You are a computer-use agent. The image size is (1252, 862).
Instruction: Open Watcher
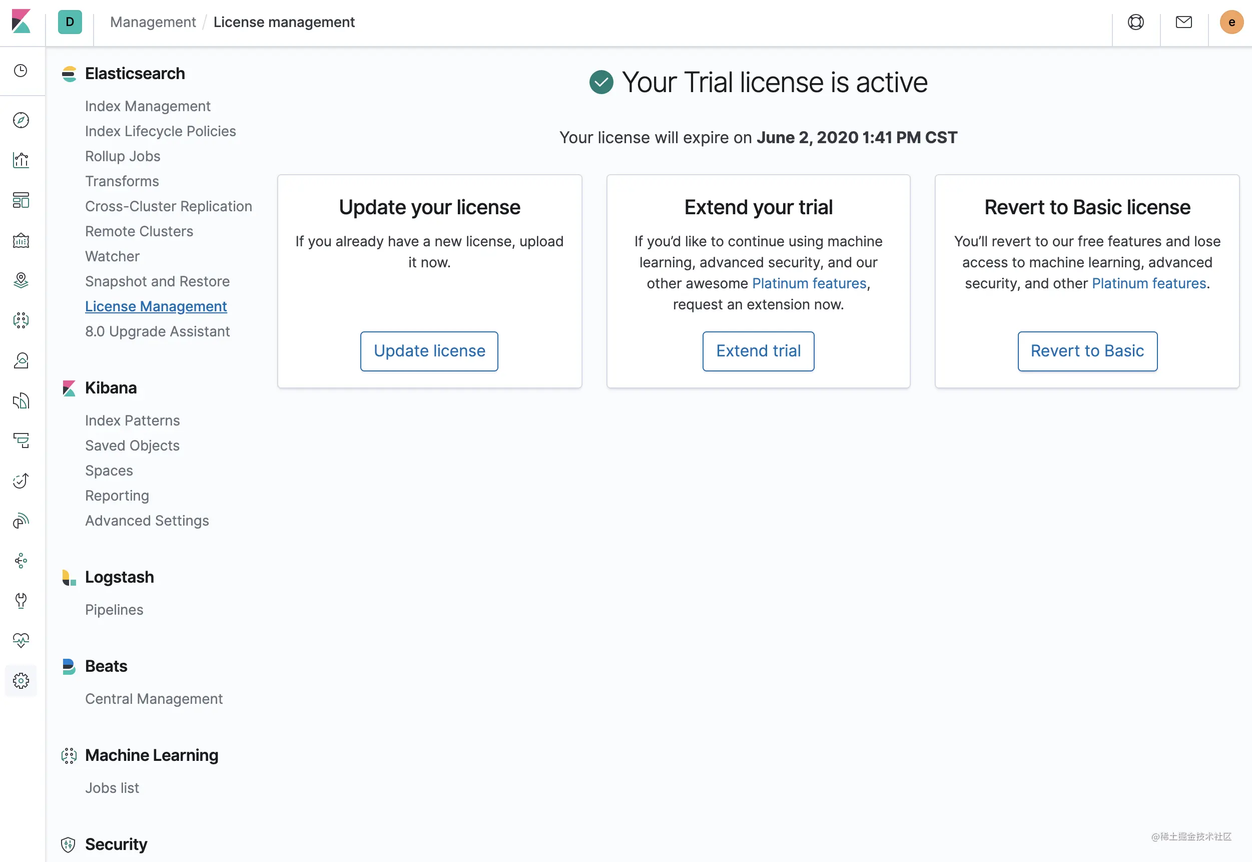pyautogui.click(x=112, y=256)
